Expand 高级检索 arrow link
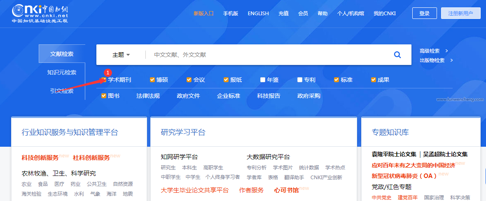Viewport: 486px width, 201px height. point(434,51)
